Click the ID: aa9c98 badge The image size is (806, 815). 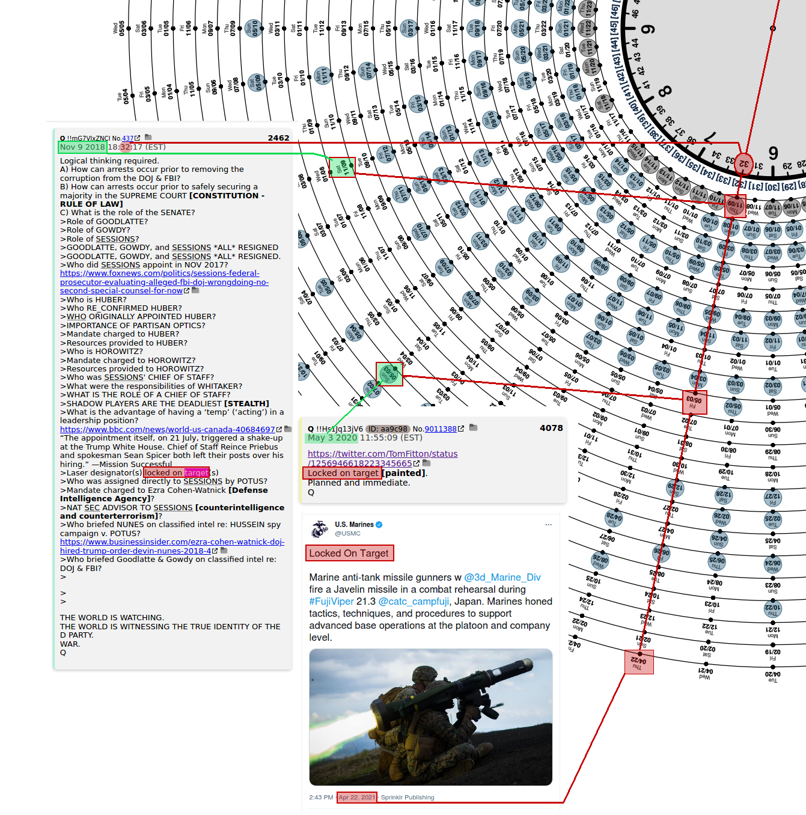point(388,429)
